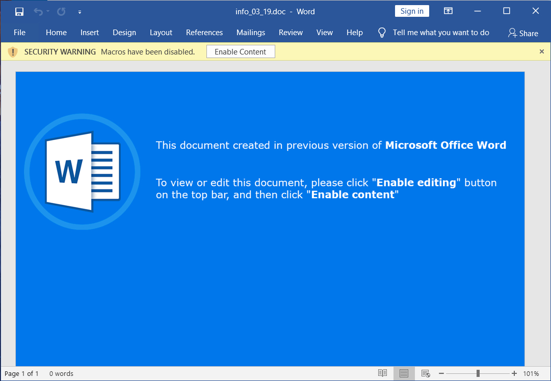
Task: Switch to the Insert tab
Action: click(x=90, y=33)
